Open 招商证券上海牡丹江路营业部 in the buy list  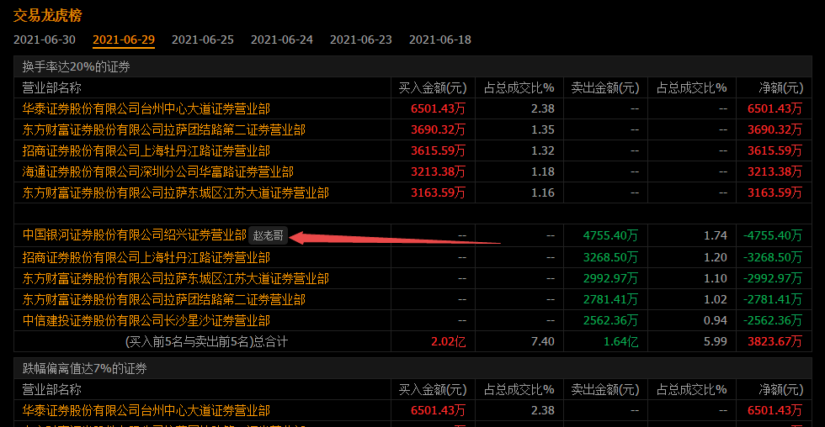(146, 150)
